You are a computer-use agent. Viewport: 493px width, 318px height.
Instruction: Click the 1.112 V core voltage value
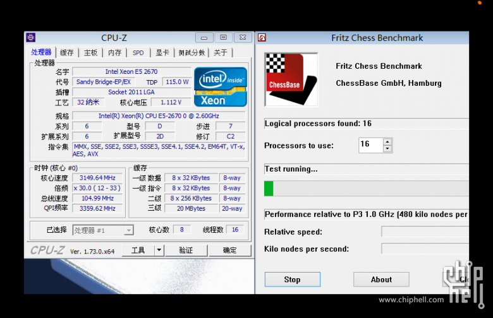[171, 102]
